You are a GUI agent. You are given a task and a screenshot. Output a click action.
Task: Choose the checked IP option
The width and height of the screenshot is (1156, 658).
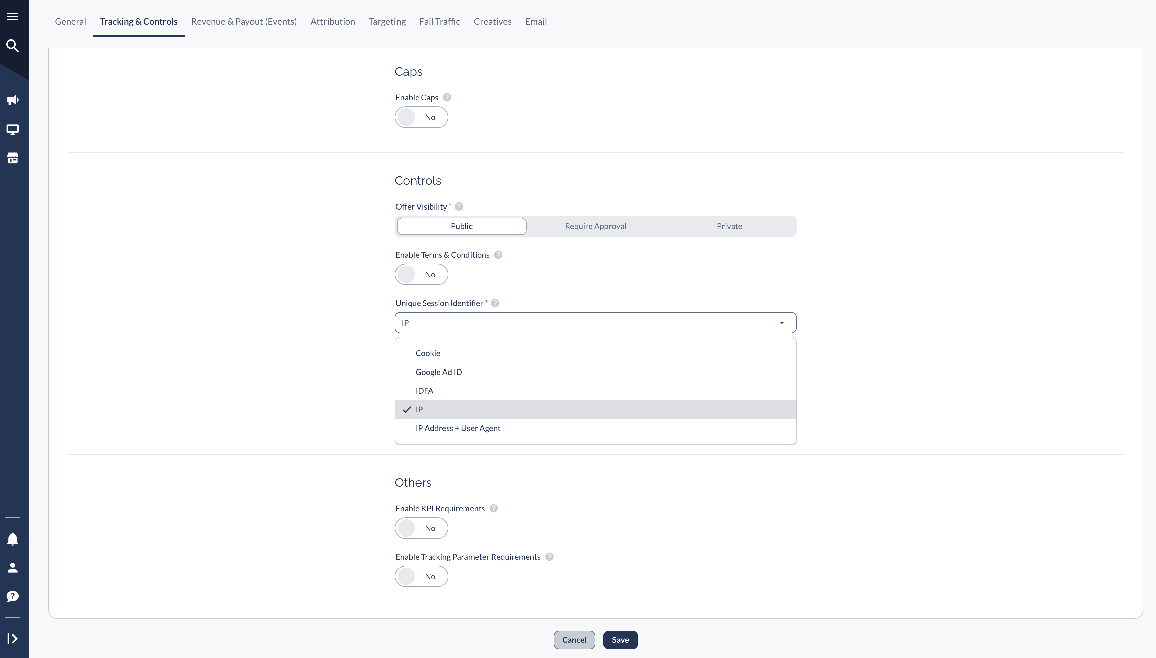595,410
